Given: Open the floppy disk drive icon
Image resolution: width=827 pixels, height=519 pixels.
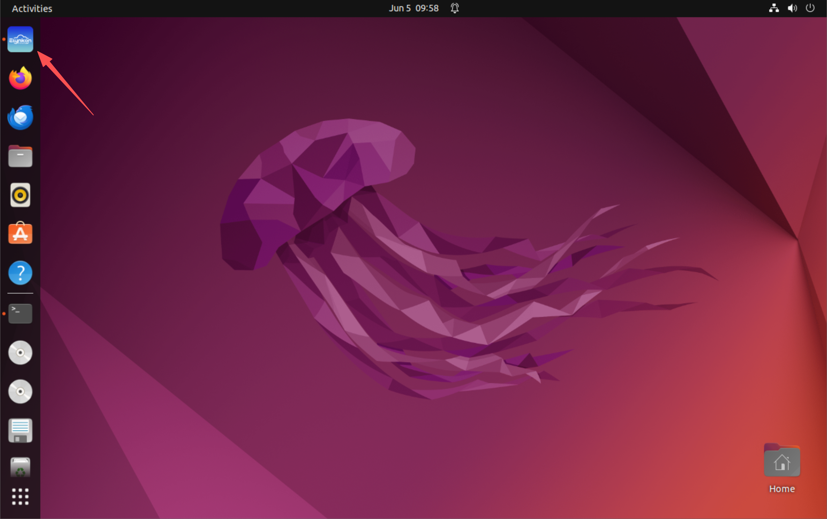Looking at the screenshot, I should (x=20, y=431).
